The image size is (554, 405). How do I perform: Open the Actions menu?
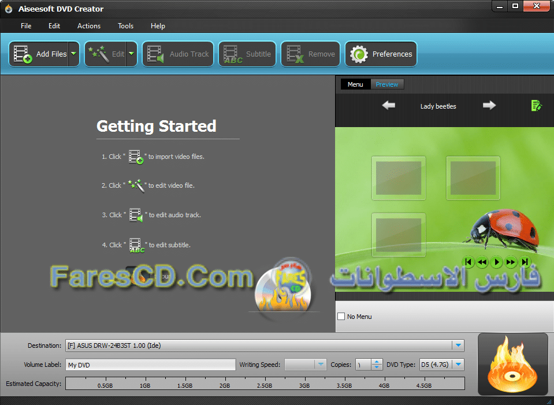(89, 26)
